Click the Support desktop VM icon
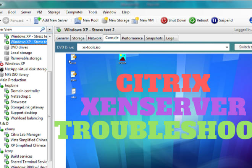252x168 pixels. pyautogui.click(x=6, y=113)
